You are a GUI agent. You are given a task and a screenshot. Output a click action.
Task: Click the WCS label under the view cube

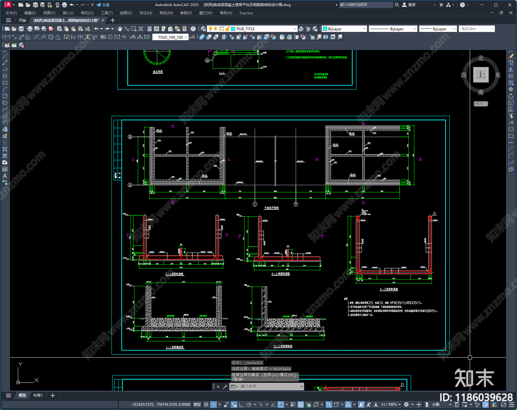[x=481, y=104]
